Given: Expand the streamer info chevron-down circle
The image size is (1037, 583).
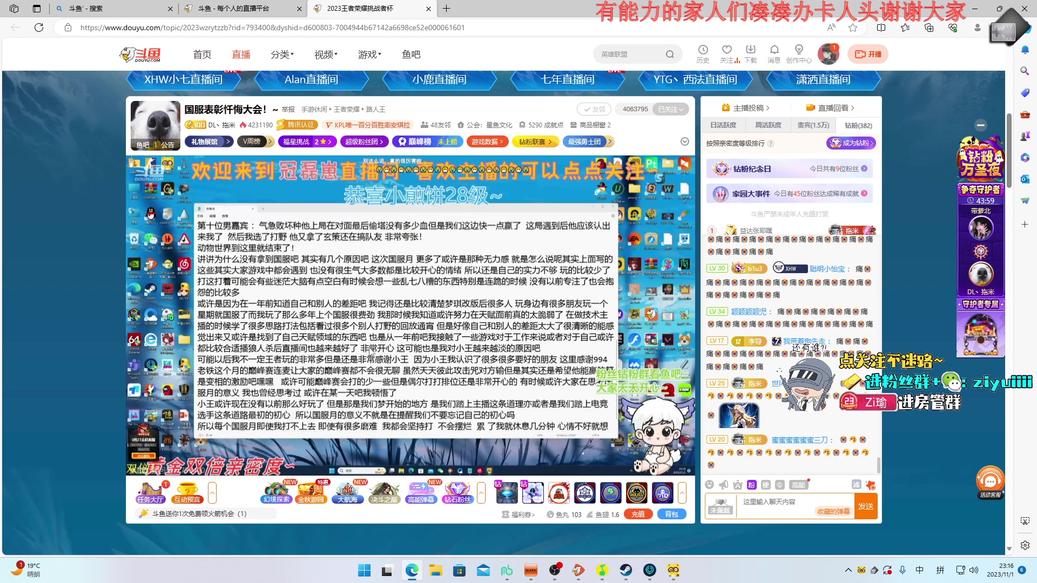Looking at the screenshot, I should pyautogui.click(x=684, y=141).
